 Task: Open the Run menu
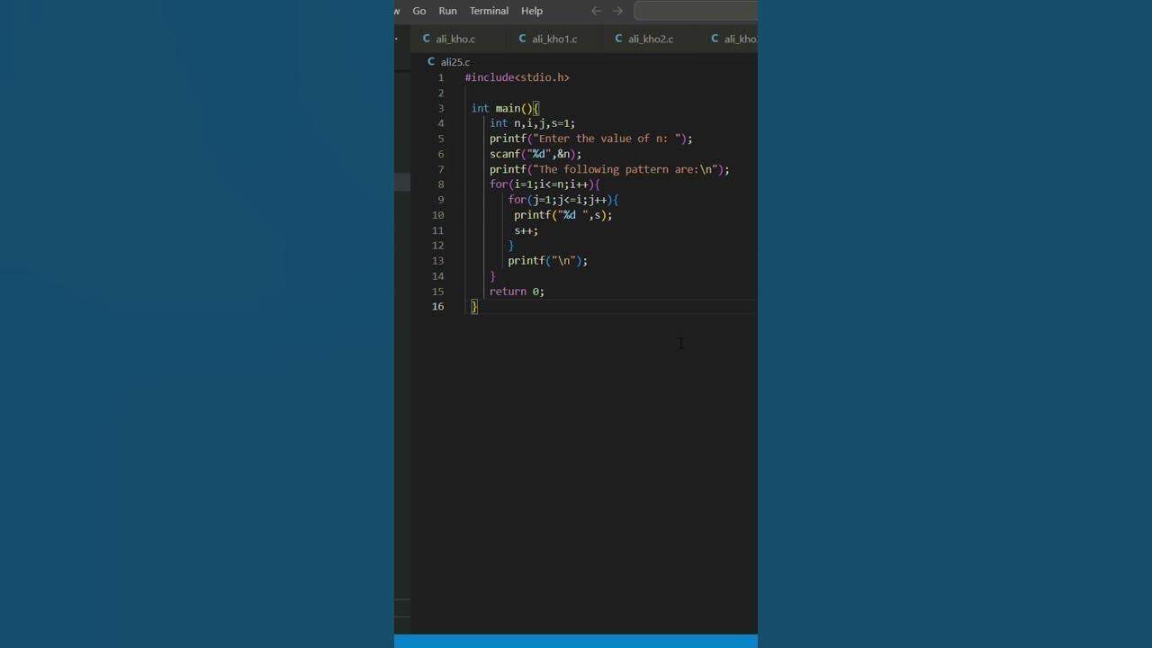[447, 11]
